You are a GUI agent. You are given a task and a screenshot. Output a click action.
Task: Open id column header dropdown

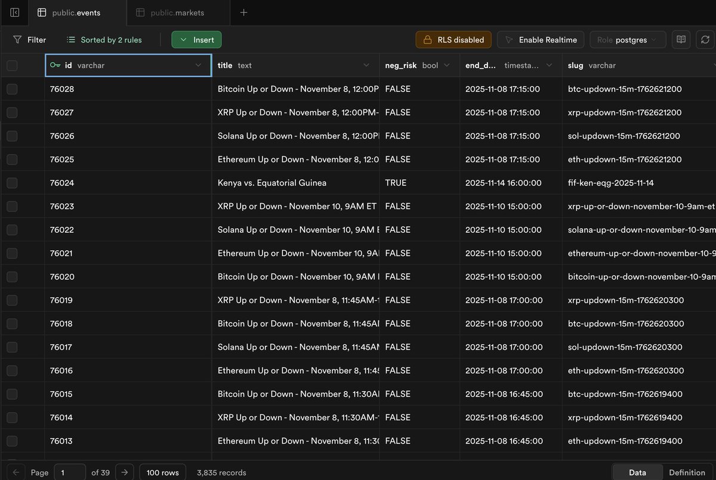(x=198, y=65)
